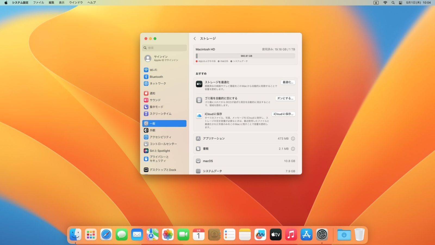
Task: Click the システムデータ storage row
Action: point(245,171)
